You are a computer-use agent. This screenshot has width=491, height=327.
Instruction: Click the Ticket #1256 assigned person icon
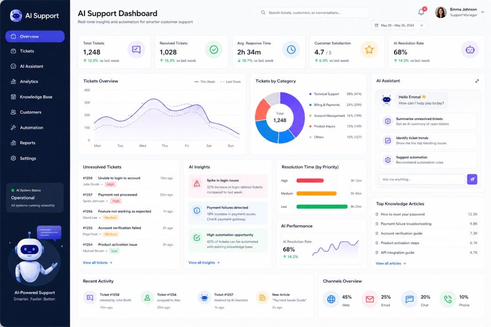pyautogui.click(x=147, y=298)
